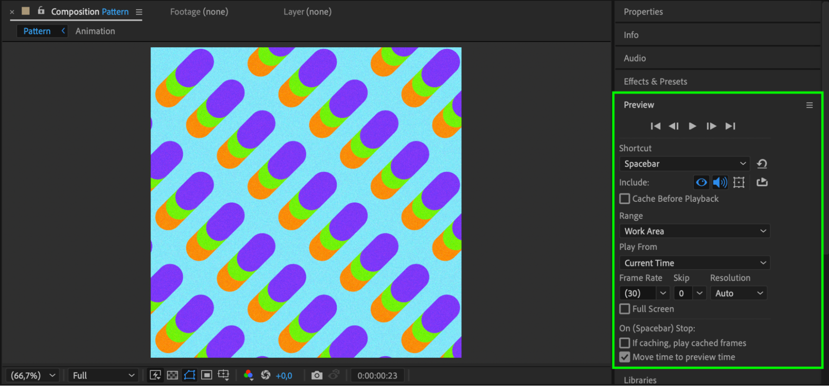Switch to the Animation breadcrumb tab
This screenshot has width=829, height=386.
(95, 31)
